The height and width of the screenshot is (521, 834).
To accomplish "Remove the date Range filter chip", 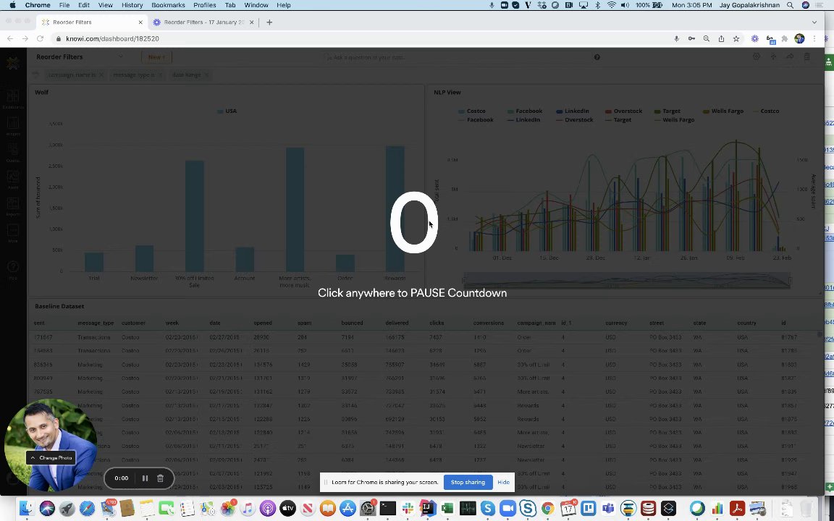I will (x=206, y=75).
